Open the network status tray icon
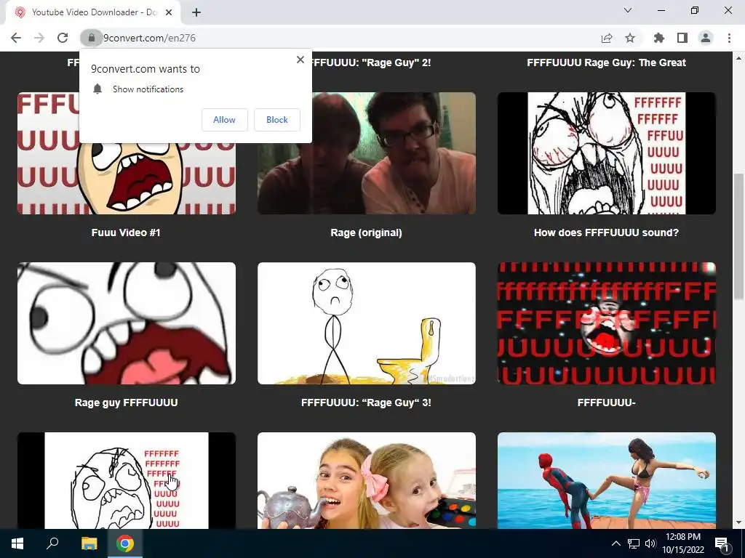The width and height of the screenshot is (745, 558). (634, 543)
